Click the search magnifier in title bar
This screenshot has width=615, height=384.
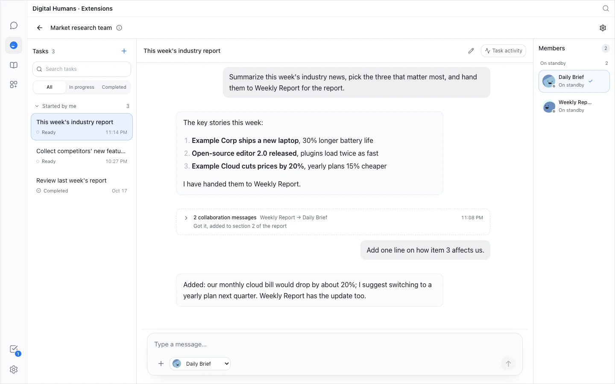click(x=606, y=9)
